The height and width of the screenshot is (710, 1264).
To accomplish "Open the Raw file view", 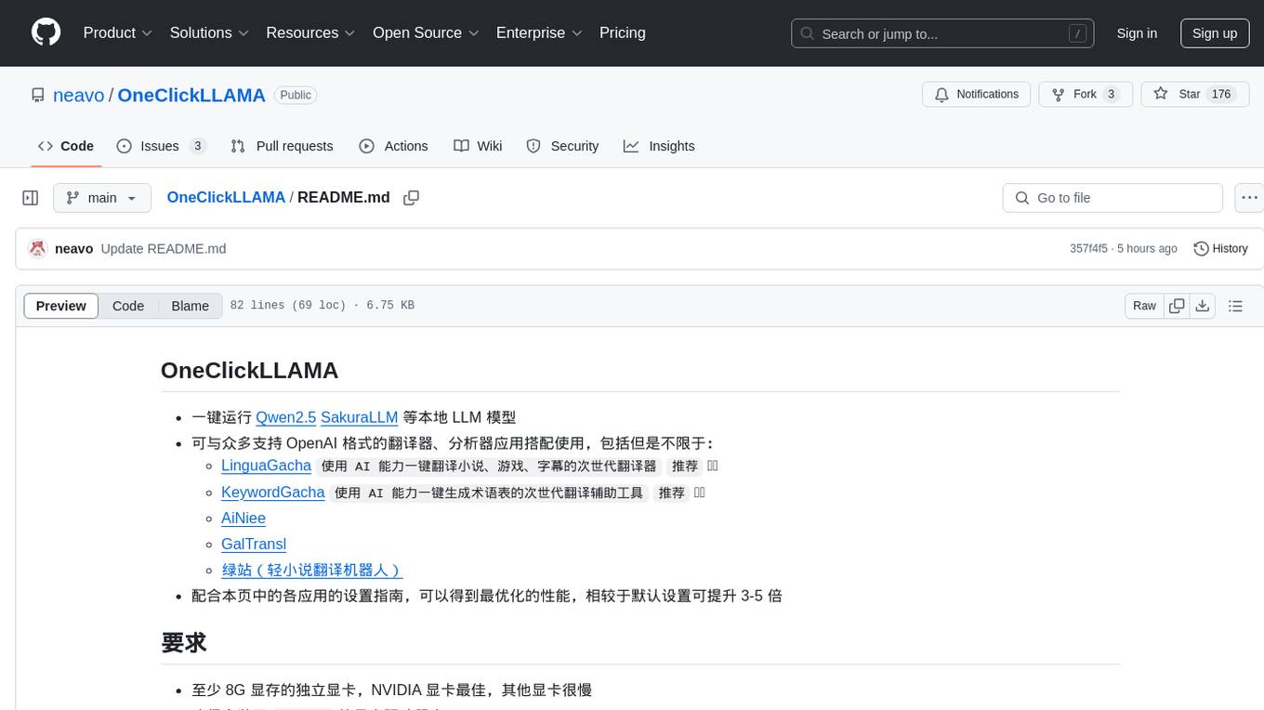I will (1144, 306).
